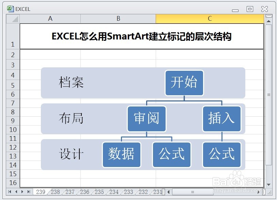
Task: Select row 14 header
Action: click(x=13, y=165)
